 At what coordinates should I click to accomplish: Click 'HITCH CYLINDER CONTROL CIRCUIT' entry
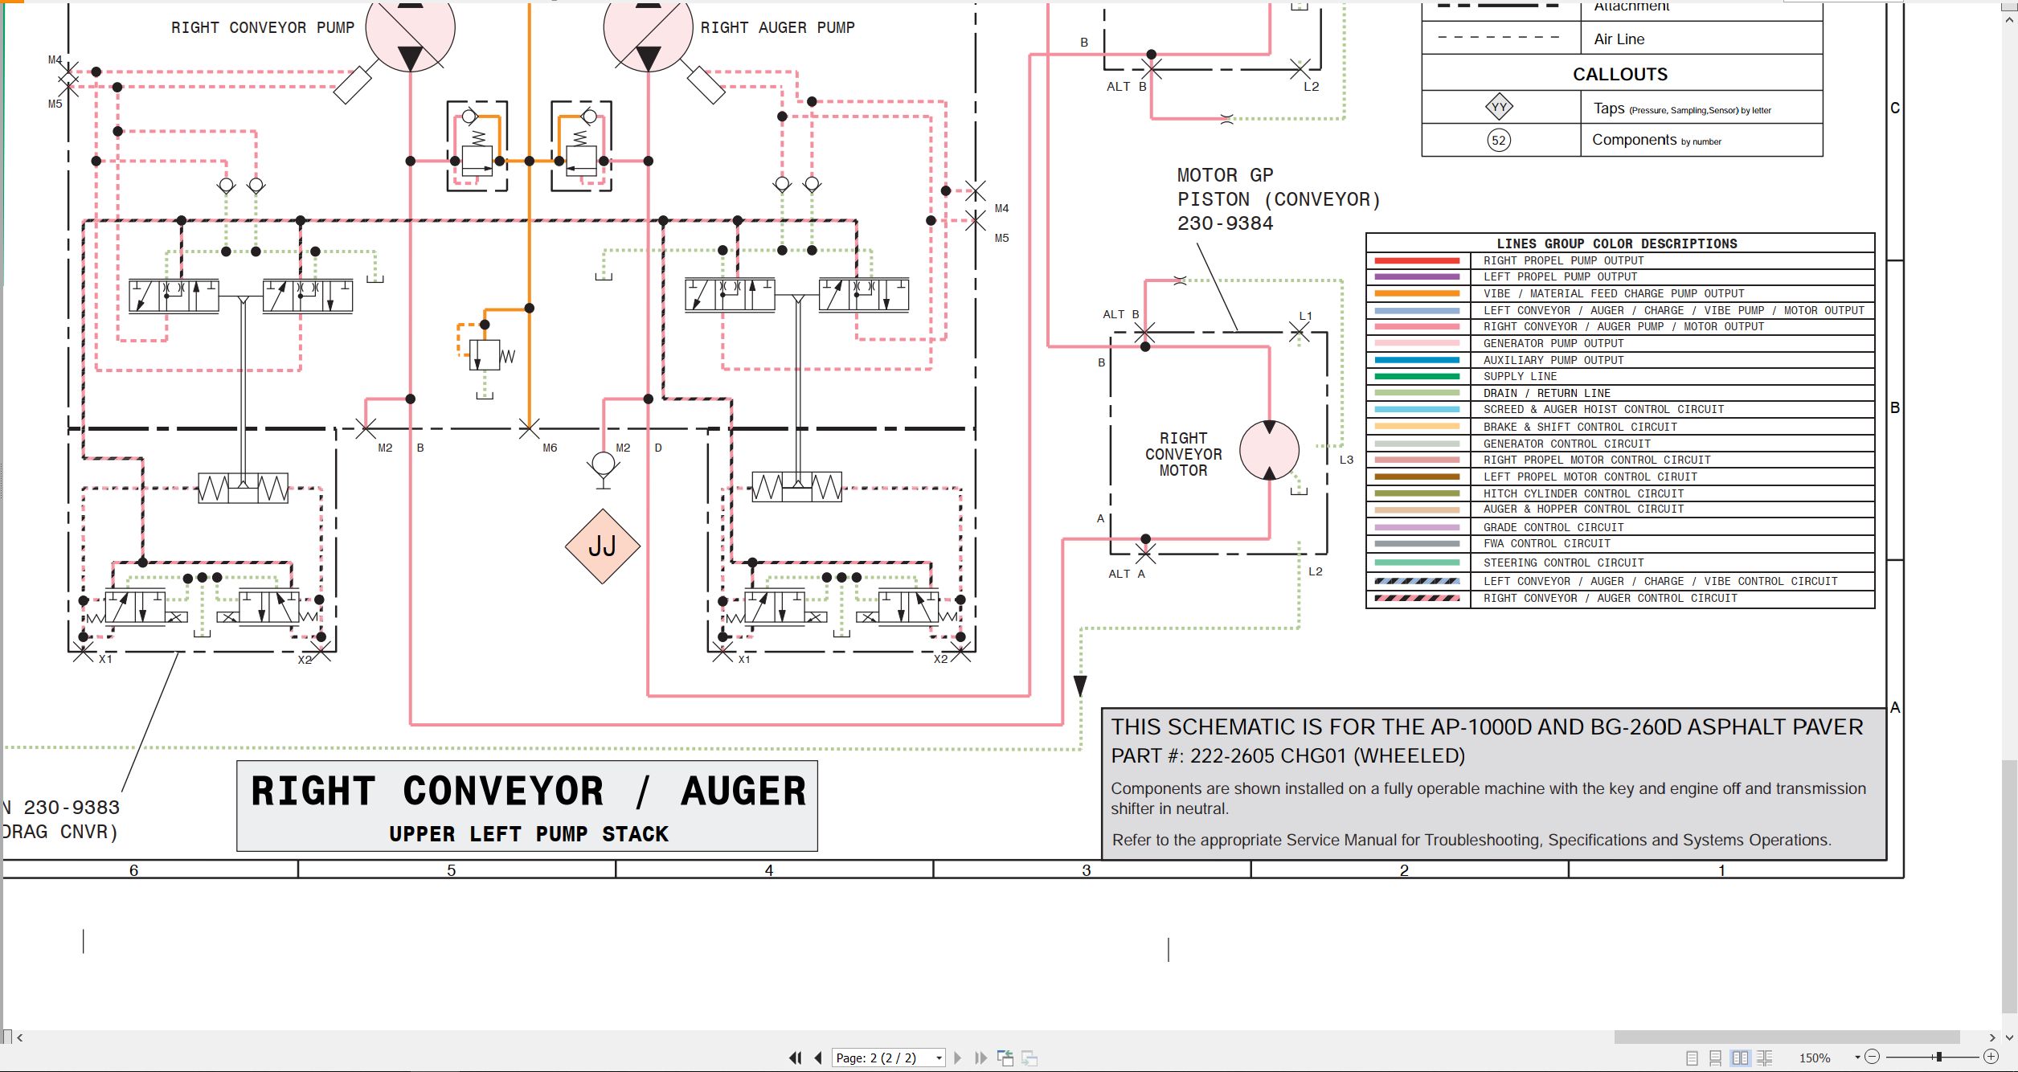[1583, 494]
